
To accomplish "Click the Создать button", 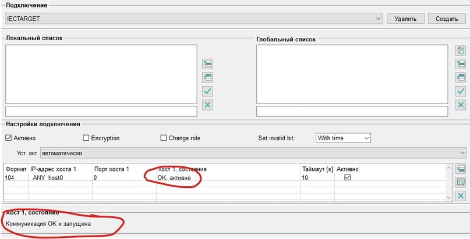I will pyautogui.click(x=447, y=19).
